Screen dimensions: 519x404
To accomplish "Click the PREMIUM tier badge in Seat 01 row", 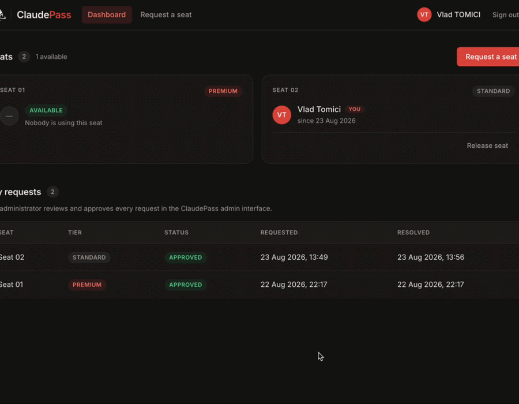I will (87, 285).
